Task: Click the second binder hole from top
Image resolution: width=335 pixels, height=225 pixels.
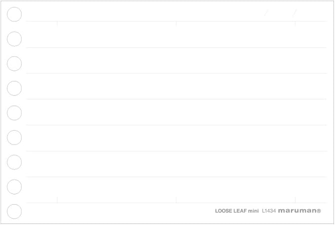Action: [14, 39]
